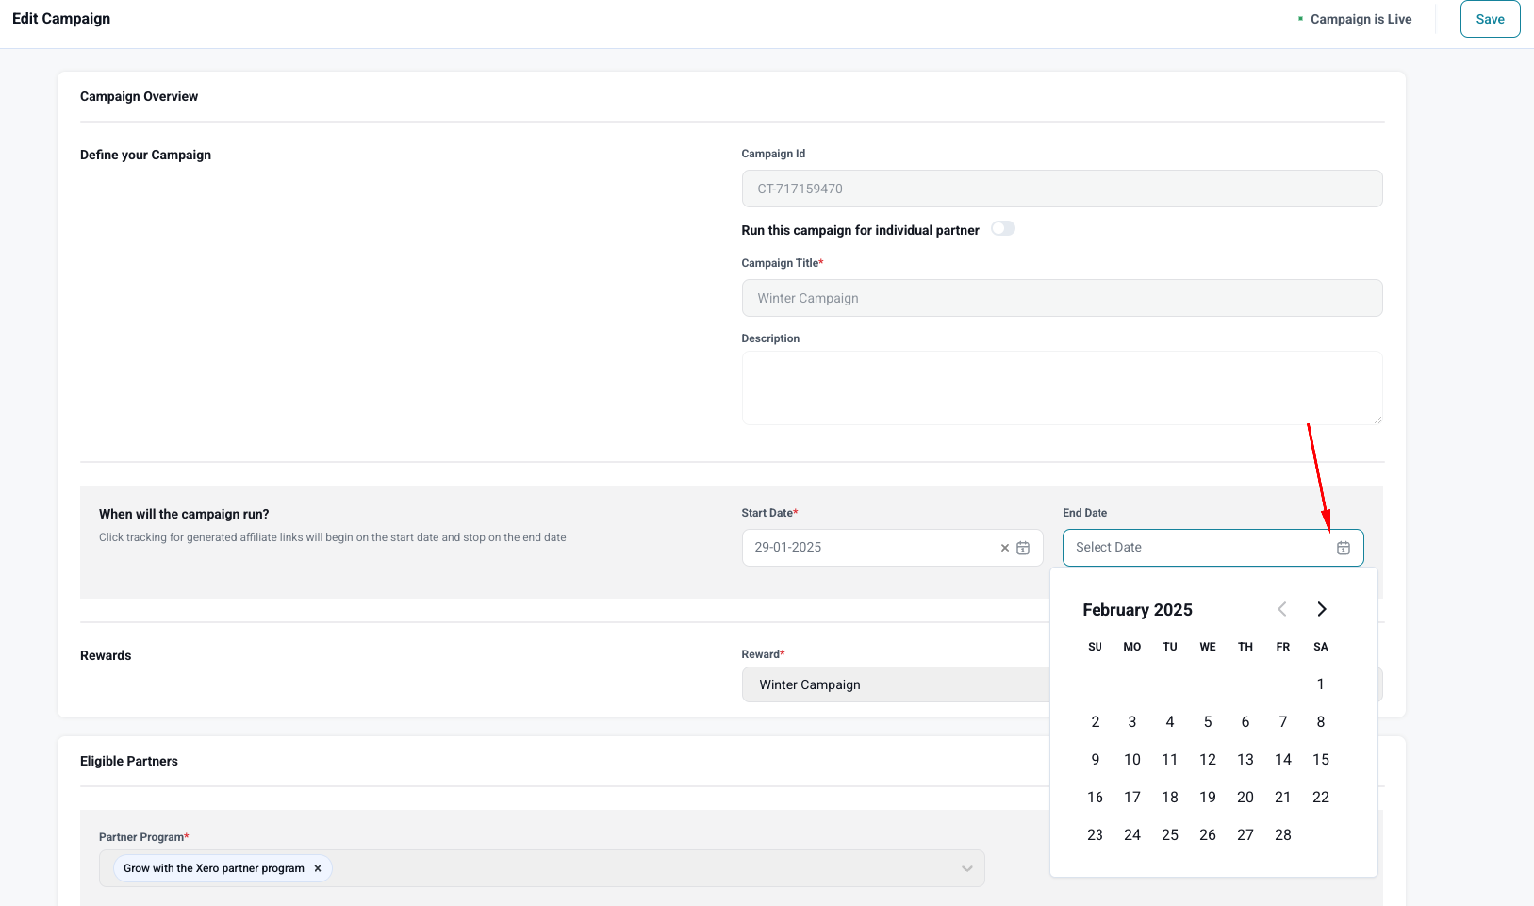Select February 19 in the calendar
Viewport: 1534px width, 906px height.
click(1207, 798)
